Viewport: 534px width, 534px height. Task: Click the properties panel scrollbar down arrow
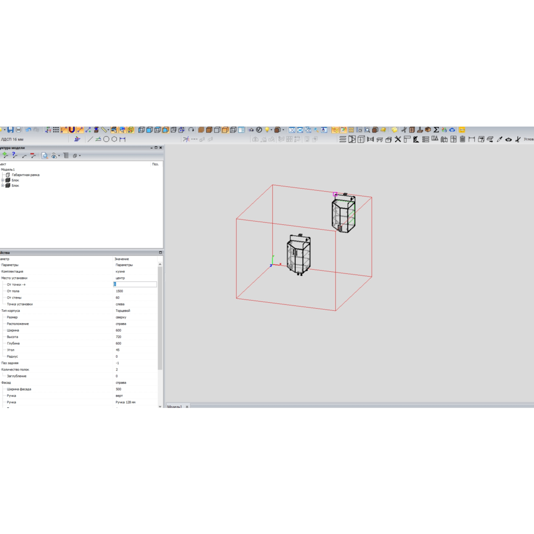160,406
